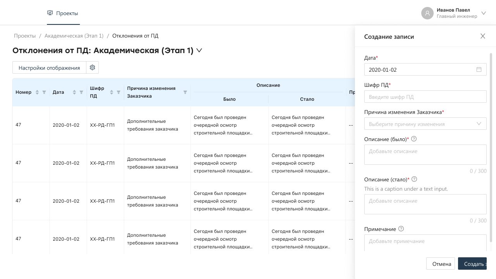Open the calendar date picker icon

pos(479,70)
